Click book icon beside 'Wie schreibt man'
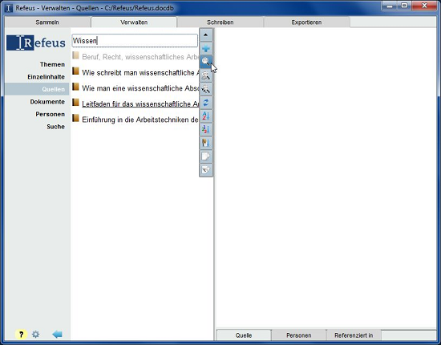Viewport: 441px width, 345px height. pos(75,71)
